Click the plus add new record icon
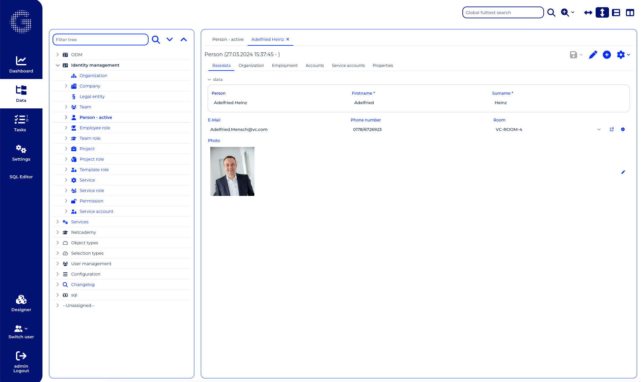The height and width of the screenshot is (382, 641). pos(607,55)
